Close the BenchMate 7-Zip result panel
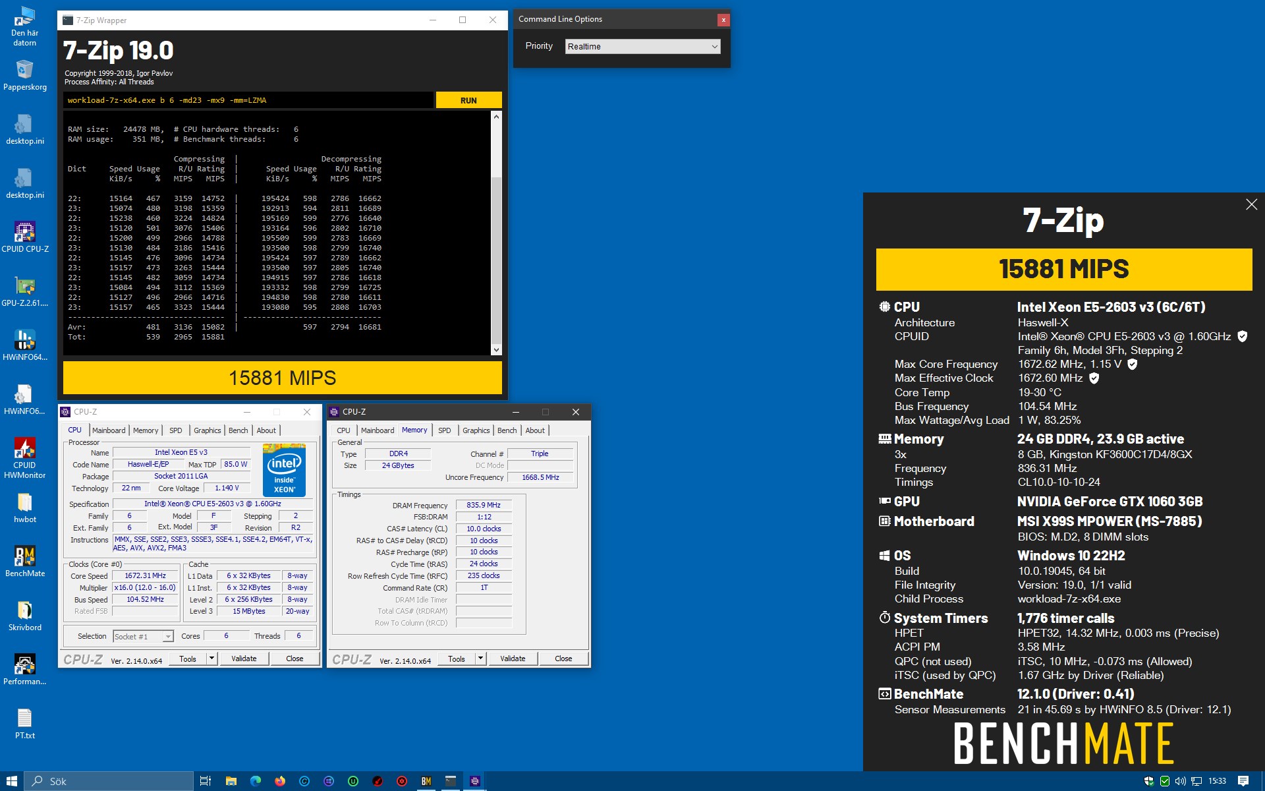Screen dimensions: 1265x791 click(x=1251, y=204)
